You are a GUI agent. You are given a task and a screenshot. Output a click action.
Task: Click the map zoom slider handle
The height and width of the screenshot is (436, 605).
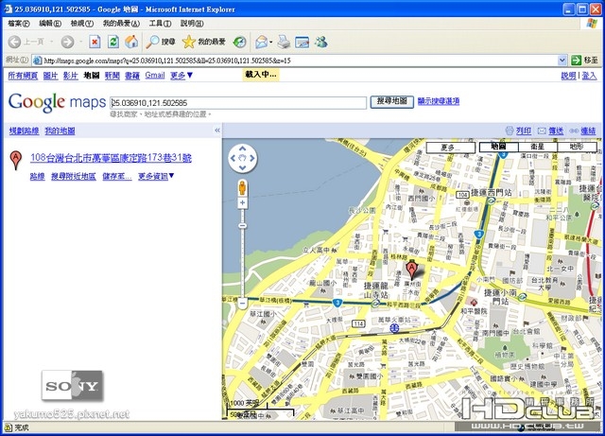click(x=242, y=225)
